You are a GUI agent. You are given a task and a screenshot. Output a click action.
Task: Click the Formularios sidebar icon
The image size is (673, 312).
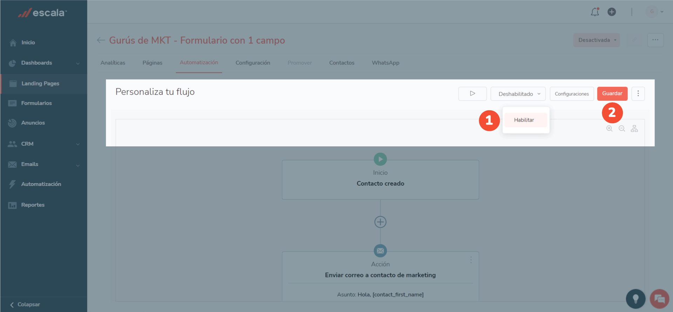[x=12, y=103]
